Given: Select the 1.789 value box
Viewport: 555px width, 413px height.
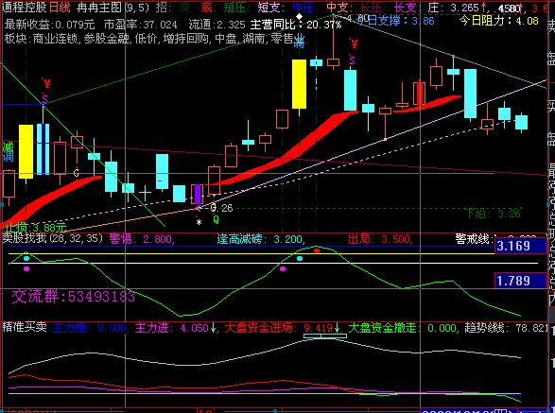Looking at the screenshot, I should point(521,281).
